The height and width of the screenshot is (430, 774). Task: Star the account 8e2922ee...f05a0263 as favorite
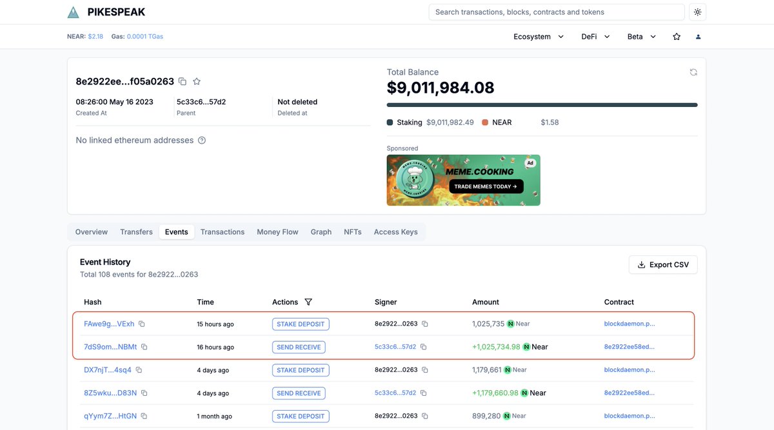click(196, 81)
